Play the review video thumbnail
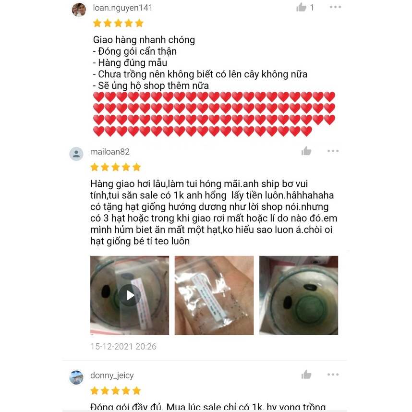Image resolution: width=412 pixels, height=412 pixels. pos(130,295)
